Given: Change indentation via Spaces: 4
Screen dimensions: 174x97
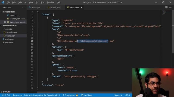Looking at the screenshot, I should click(x=118, y=95).
